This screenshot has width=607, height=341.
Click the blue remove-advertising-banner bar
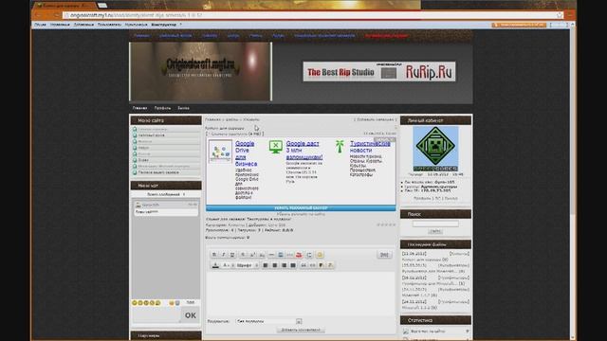point(301,208)
